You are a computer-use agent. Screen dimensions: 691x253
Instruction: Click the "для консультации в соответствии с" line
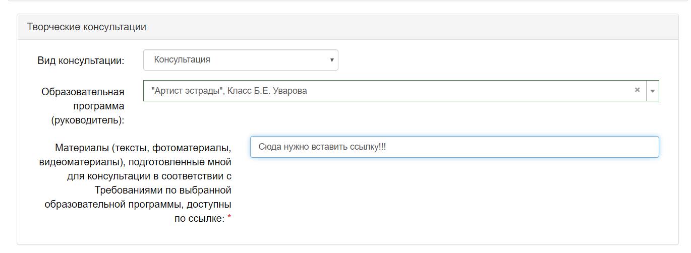[149, 176]
